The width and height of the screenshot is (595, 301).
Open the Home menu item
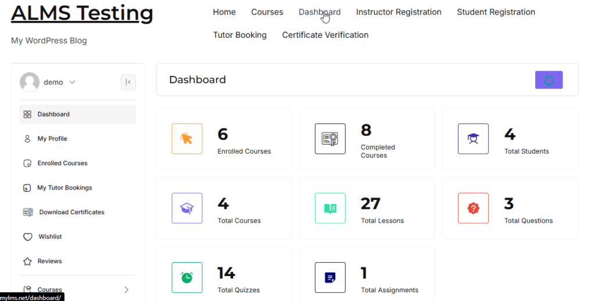224,12
